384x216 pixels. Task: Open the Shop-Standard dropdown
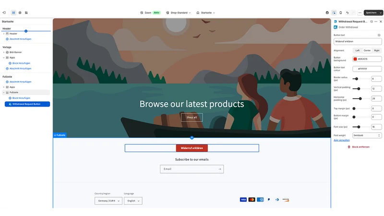point(179,13)
